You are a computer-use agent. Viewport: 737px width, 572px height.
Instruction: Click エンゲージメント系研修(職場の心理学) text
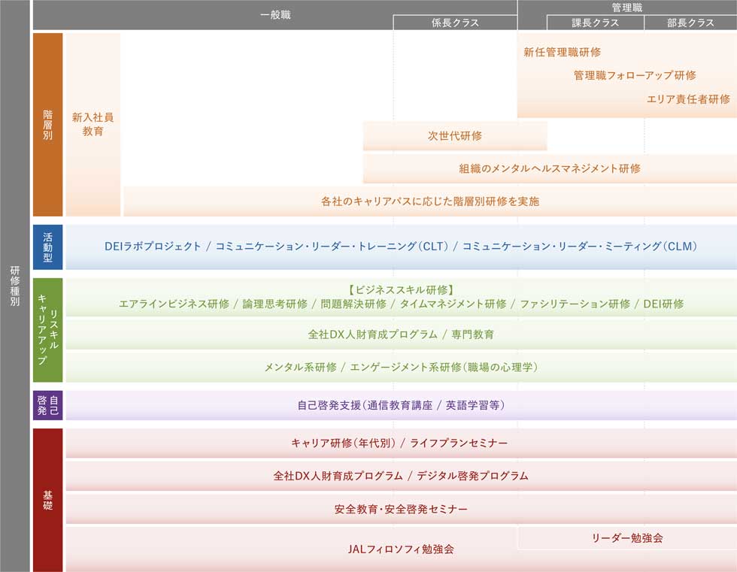444,368
